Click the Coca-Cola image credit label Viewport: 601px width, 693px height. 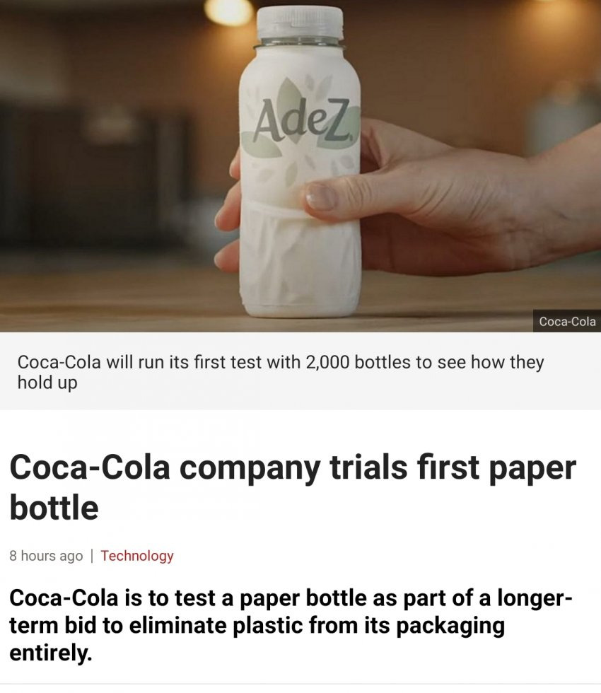coord(567,321)
